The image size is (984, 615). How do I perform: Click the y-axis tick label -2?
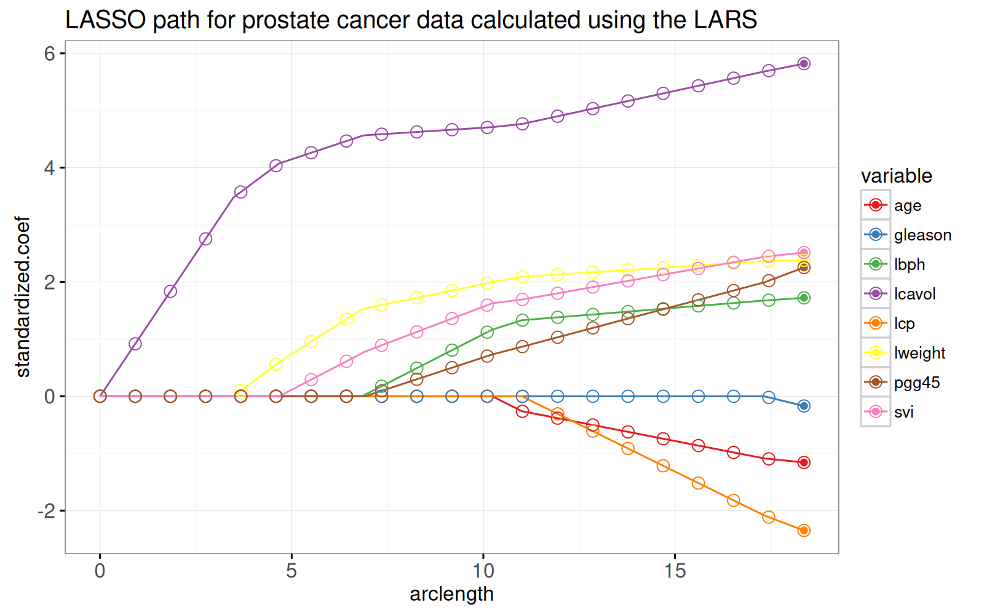(x=46, y=510)
